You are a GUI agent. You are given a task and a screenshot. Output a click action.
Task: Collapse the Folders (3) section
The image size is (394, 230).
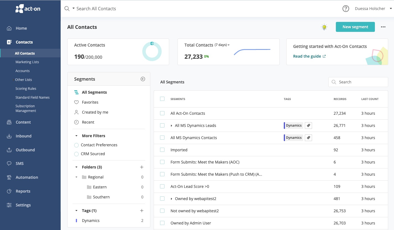pyautogui.click(x=76, y=167)
